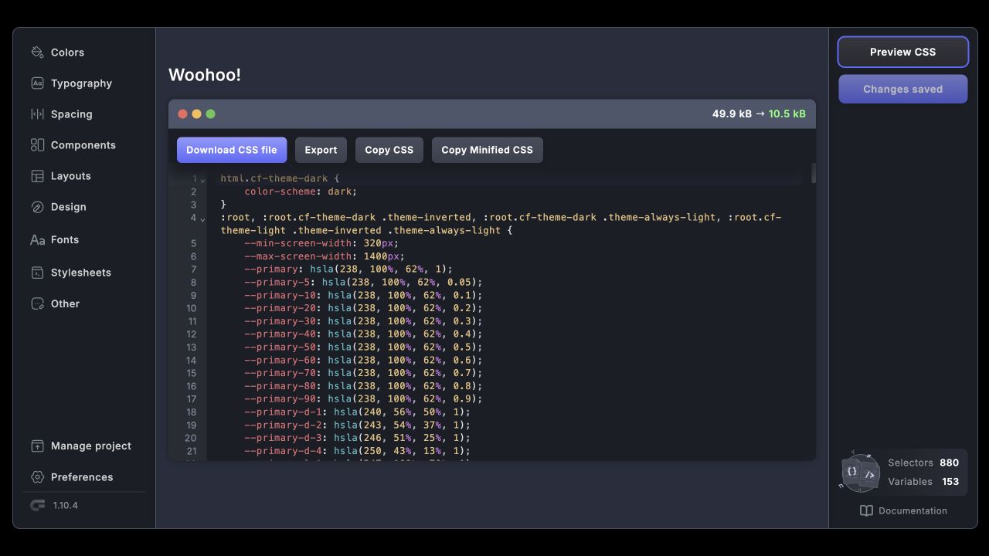Click the --primary-d-4 variable line
This screenshot has height=556, width=989.
(x=357, y=451)
